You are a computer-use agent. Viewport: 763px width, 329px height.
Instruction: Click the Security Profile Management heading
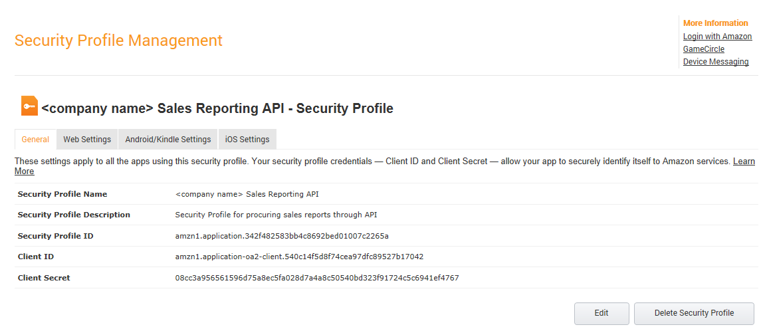(x=118, y=41)
